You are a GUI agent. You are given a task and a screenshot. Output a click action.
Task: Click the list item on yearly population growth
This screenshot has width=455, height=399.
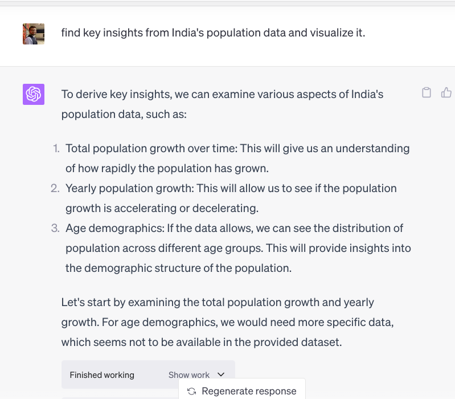(231, 198)
